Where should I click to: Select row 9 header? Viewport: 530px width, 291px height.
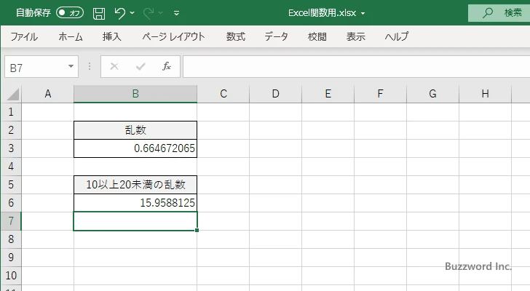11,258
